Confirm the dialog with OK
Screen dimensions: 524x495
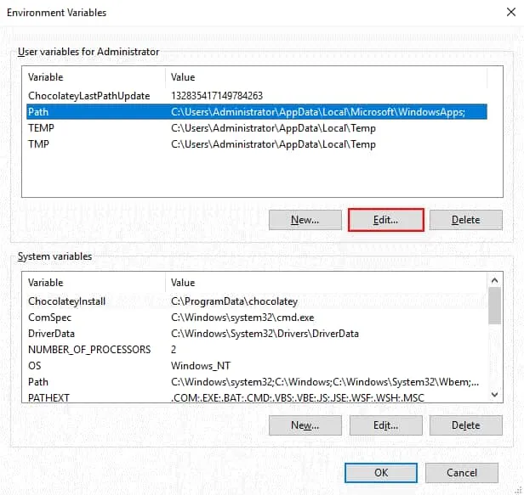pyautogui.click(x=381, y=473)
